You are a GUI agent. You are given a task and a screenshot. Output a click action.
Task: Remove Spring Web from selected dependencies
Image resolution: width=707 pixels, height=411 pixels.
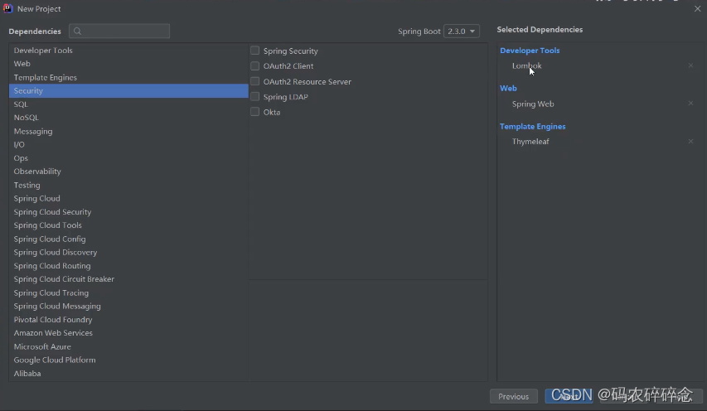pos(690,104)
